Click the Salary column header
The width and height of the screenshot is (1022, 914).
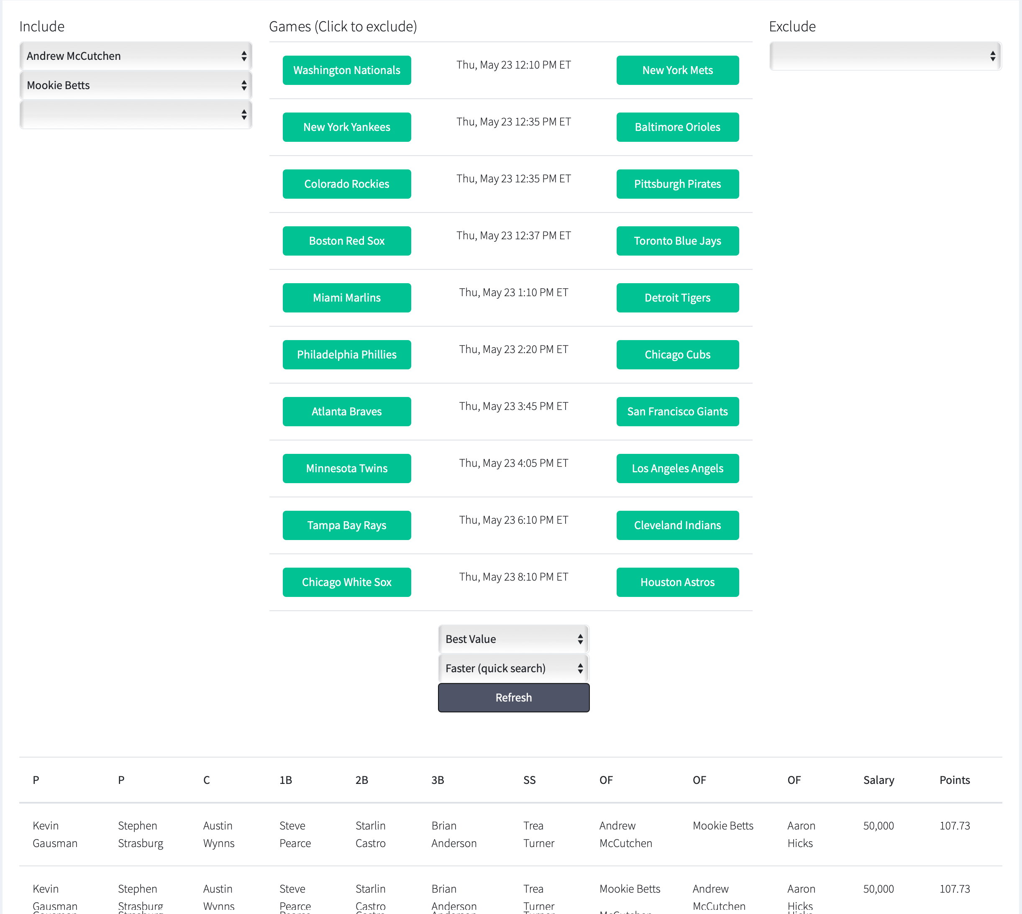tap(879, 780)
